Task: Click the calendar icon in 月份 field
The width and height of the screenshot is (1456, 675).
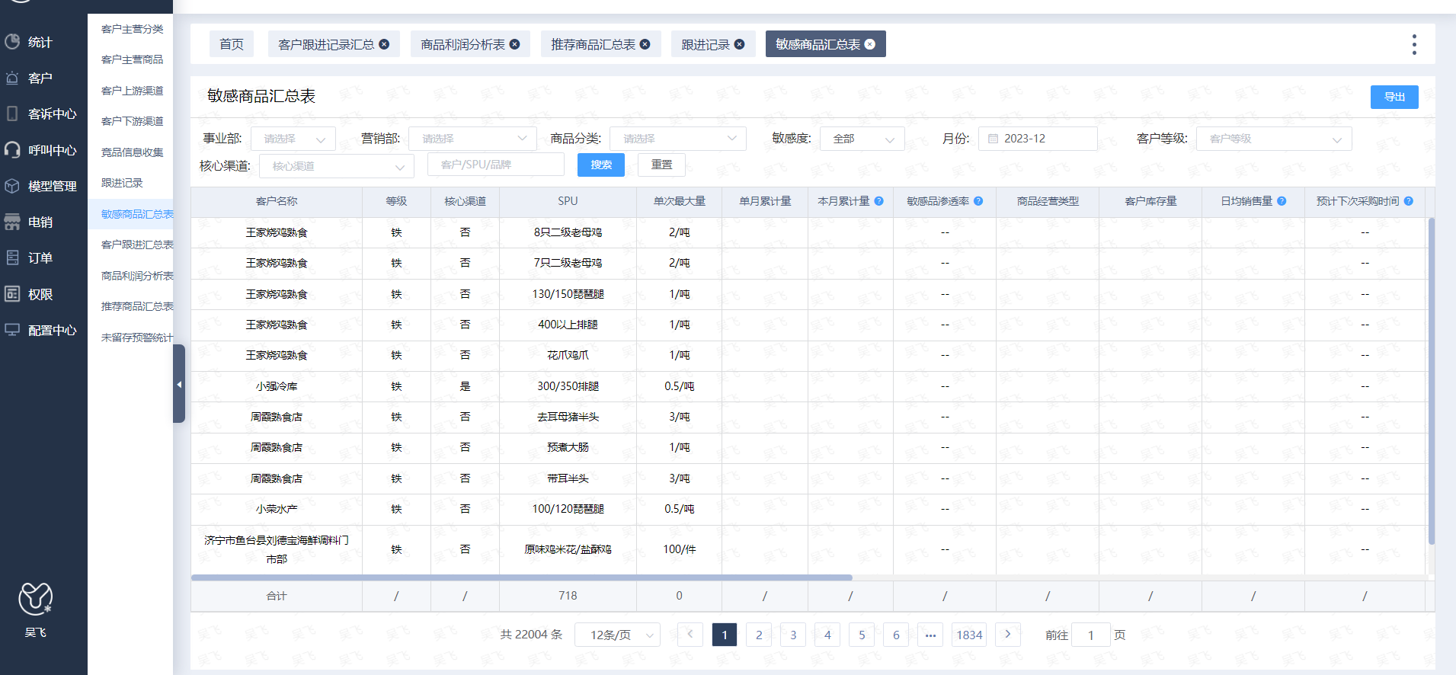Action: (993, 139)
